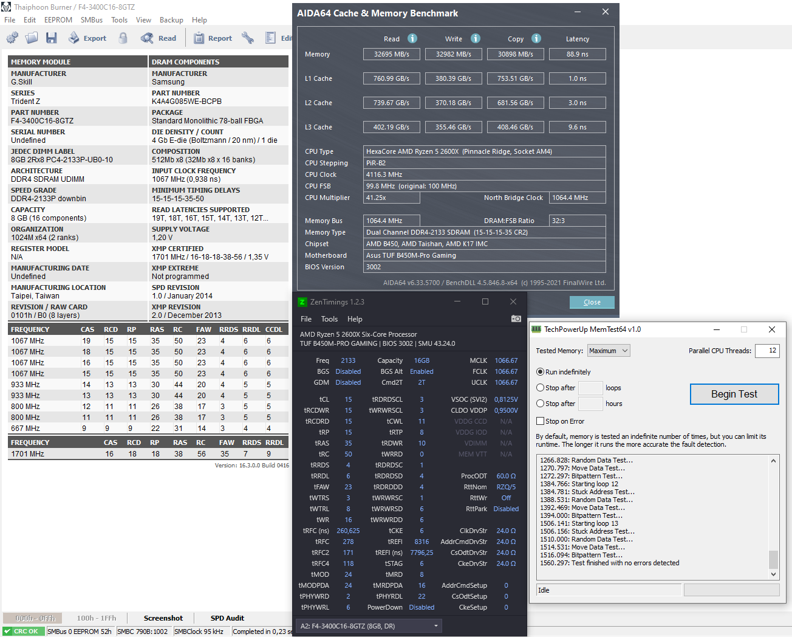Expand the Tested Memory dropdown
The width and height of the screenshot is (792, 637).
[609, 351]
